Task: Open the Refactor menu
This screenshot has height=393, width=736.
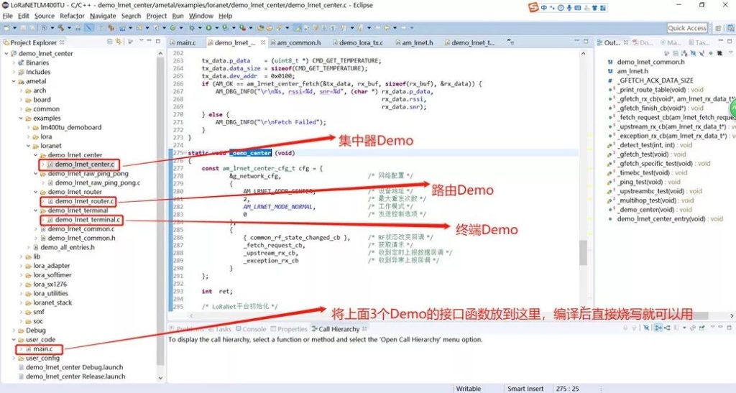Action: click(72, 16)
